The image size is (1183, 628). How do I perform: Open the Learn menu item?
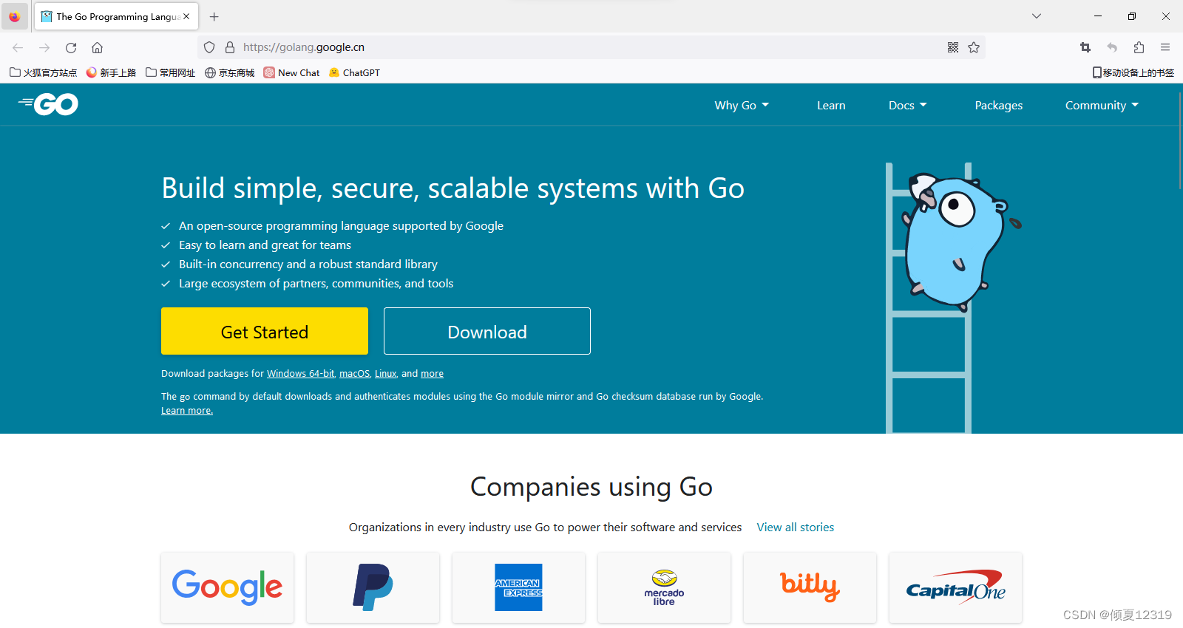(x=831, y=105)
